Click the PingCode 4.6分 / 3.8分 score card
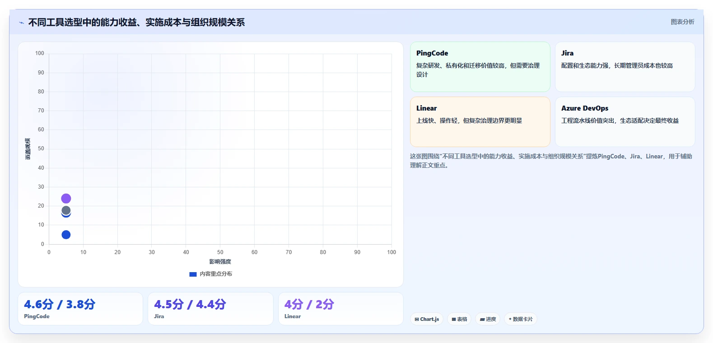 coord(80,309)
